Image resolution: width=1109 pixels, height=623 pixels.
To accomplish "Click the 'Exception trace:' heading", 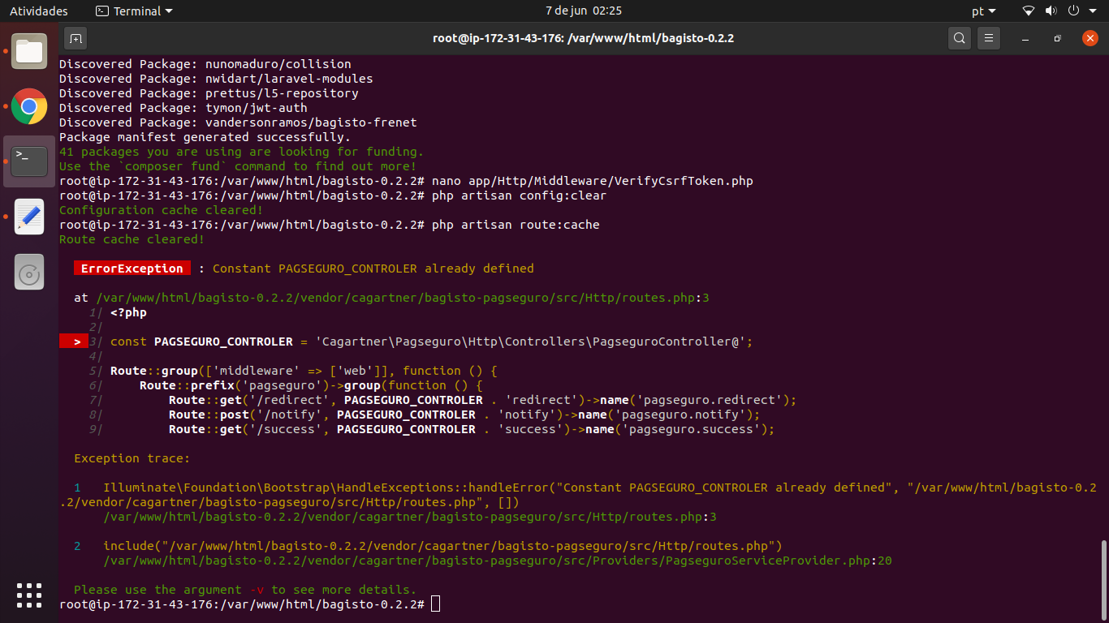I will tap(132, 458).
